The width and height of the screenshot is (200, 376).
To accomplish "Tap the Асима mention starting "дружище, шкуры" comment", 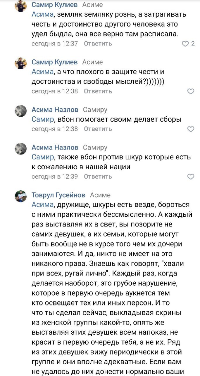I will tap(41, 204).
